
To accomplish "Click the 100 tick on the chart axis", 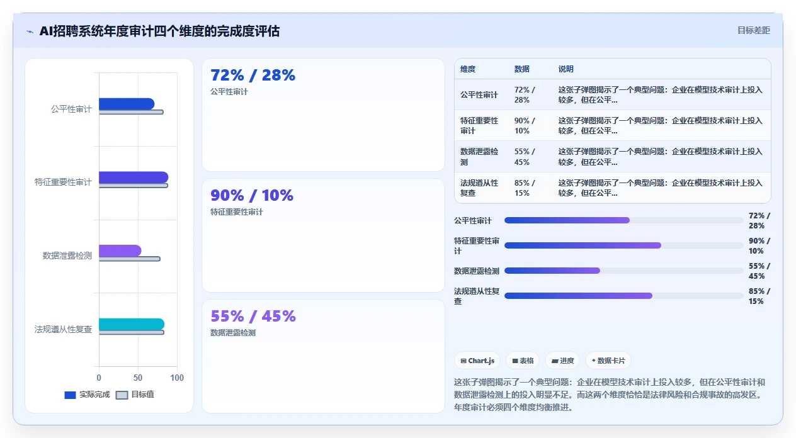I will 177,378.
